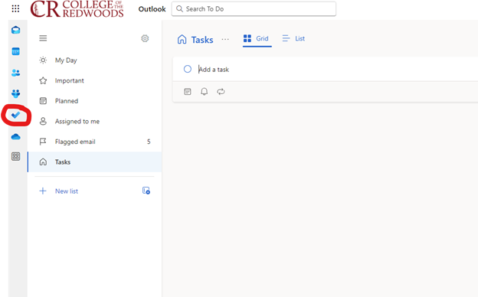
Task: Open the Mail app icon
Action: [16, 30]
